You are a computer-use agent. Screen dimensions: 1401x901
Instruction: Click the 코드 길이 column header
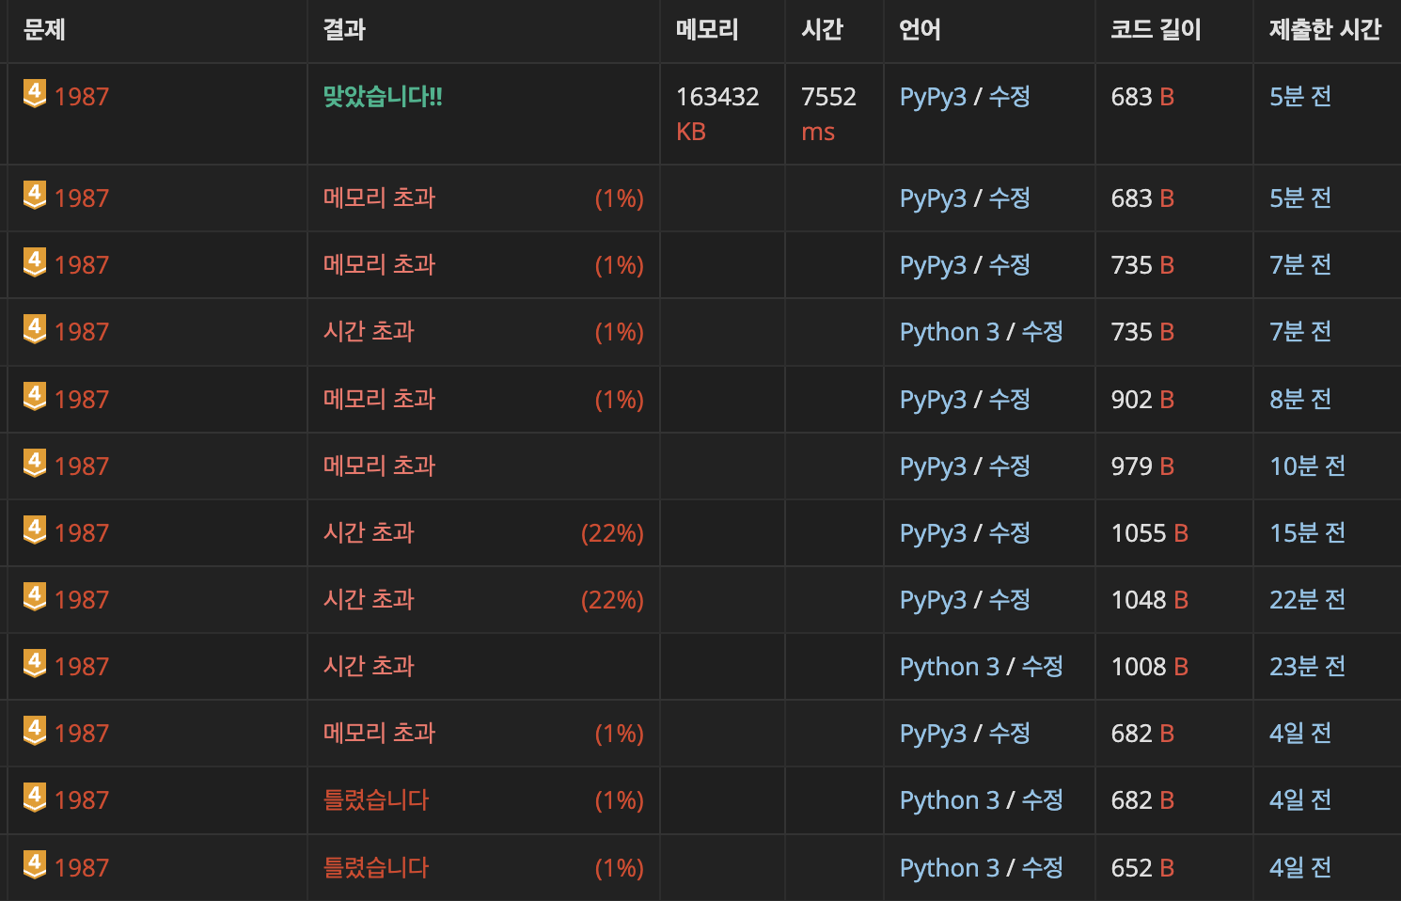pyautogui.click(x=1157, y=30)
